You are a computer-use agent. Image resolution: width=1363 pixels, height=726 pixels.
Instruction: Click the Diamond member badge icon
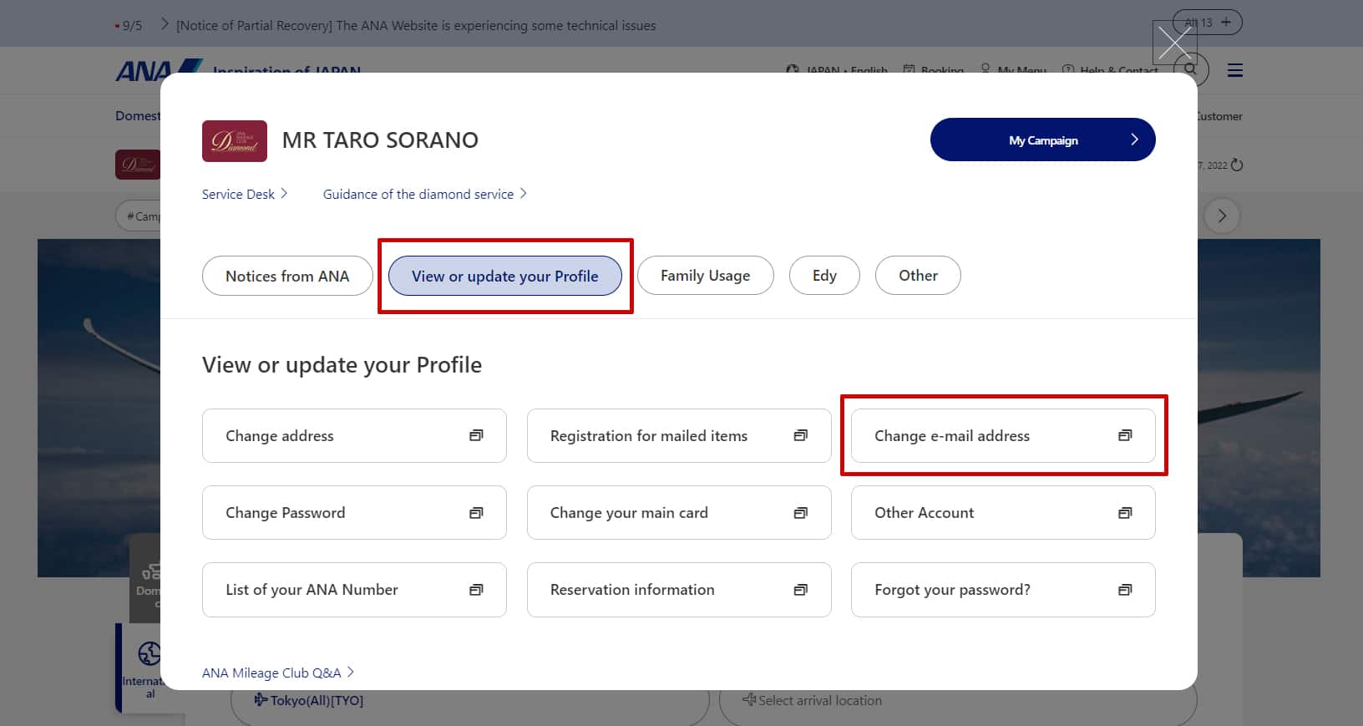coord(234,140)
